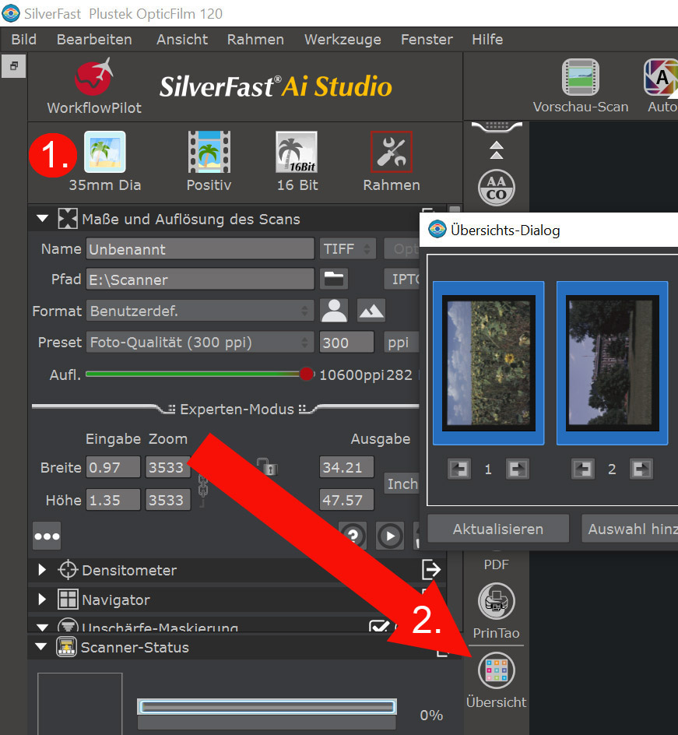The image size is (678, 735).
Task: Expand the Densitometer panel
Action: pyautogui.click(x=43, y=570)
